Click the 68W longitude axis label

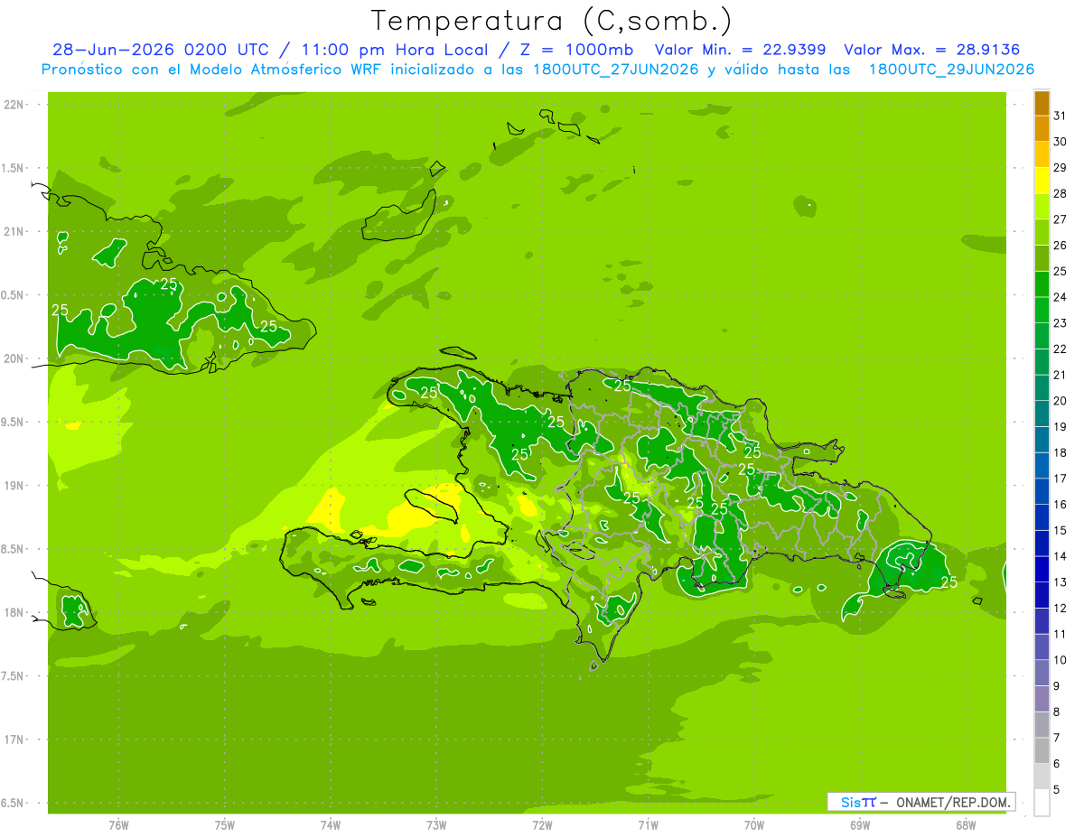click(966, 824)
